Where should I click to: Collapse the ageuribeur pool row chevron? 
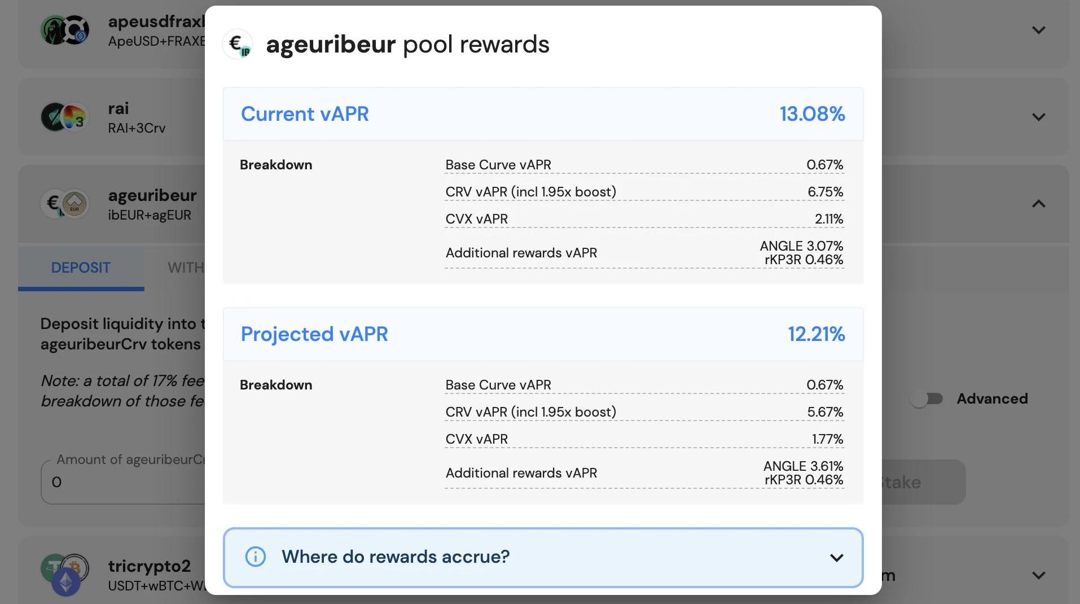(1038, 204)
